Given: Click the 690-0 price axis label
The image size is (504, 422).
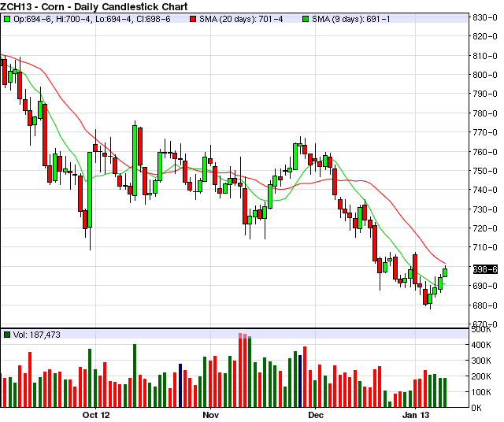Looking at the screenshot, I should [485, 286].
